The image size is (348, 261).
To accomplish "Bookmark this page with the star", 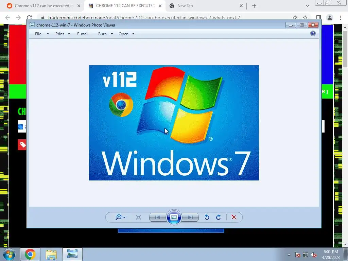I will (305, 18).
